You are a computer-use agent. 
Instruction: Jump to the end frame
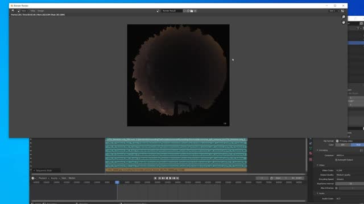177,178
